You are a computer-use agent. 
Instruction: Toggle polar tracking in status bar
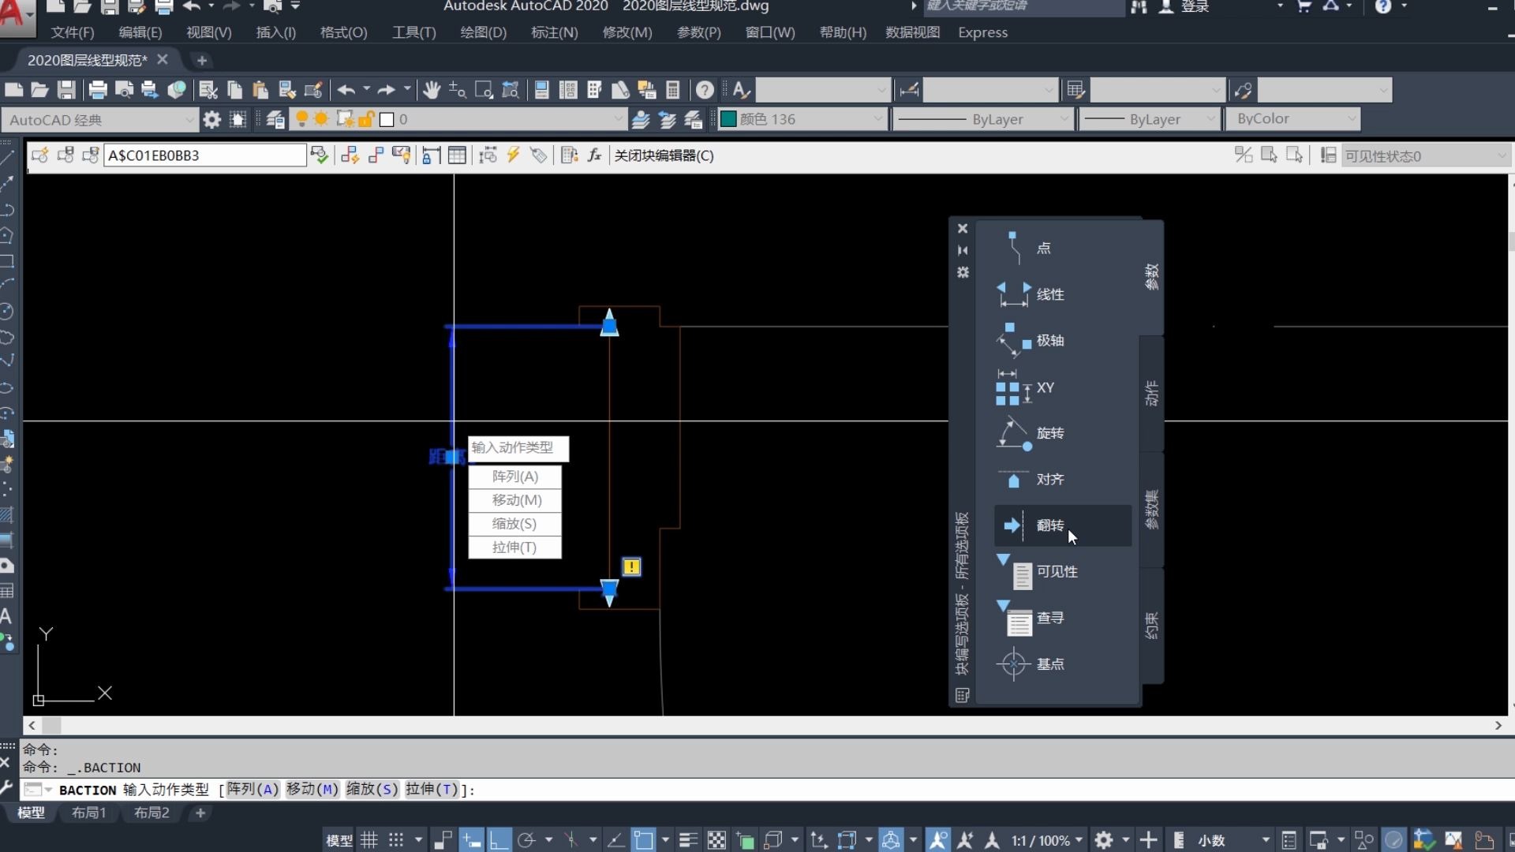[x=526, y=841]
